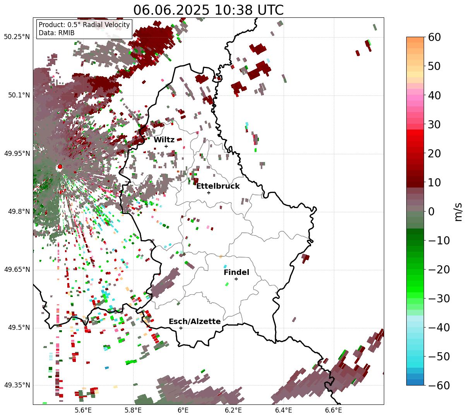Click the Data: RMIB text
Screen dimensions: 467x418
56,33
